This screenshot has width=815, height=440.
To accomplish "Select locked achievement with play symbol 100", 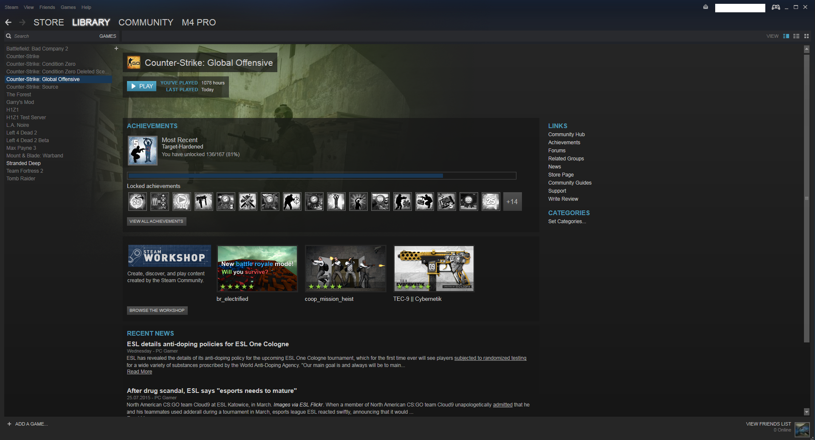I will click(182, 202).
